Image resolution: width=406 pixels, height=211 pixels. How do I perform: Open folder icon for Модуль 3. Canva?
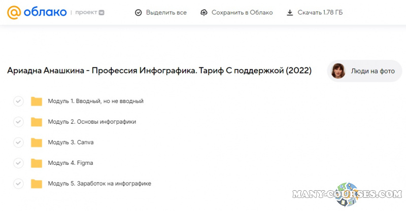(37, 143)
